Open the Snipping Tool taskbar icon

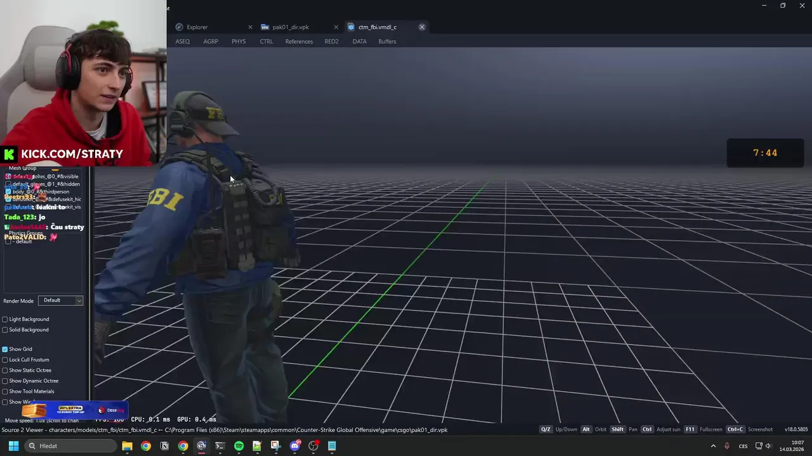pos(275,446)
